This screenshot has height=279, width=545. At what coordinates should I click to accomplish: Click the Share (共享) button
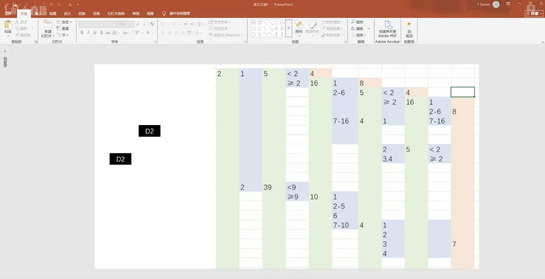click(534, 14)
